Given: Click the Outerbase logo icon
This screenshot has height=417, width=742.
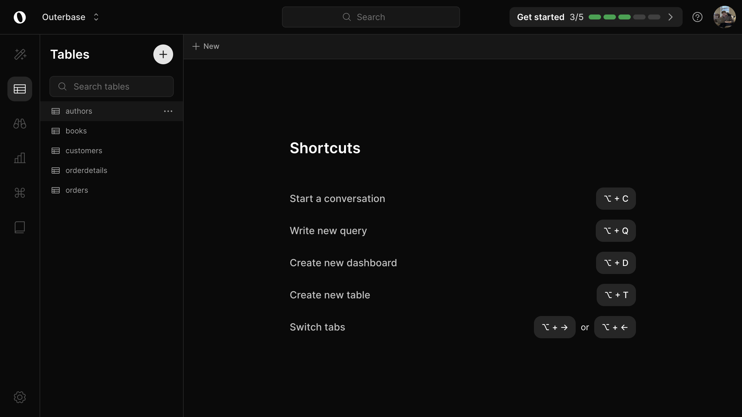Looking at the screenshot, I should (20, 17).
